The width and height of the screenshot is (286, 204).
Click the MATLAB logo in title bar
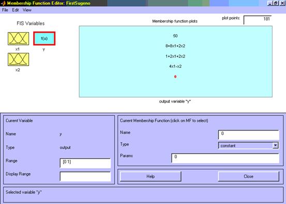[3, 3]
